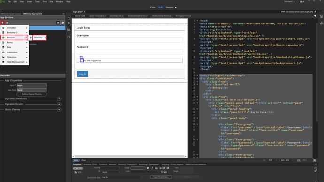Select the body tag in tag selector

tap(76, 160)
